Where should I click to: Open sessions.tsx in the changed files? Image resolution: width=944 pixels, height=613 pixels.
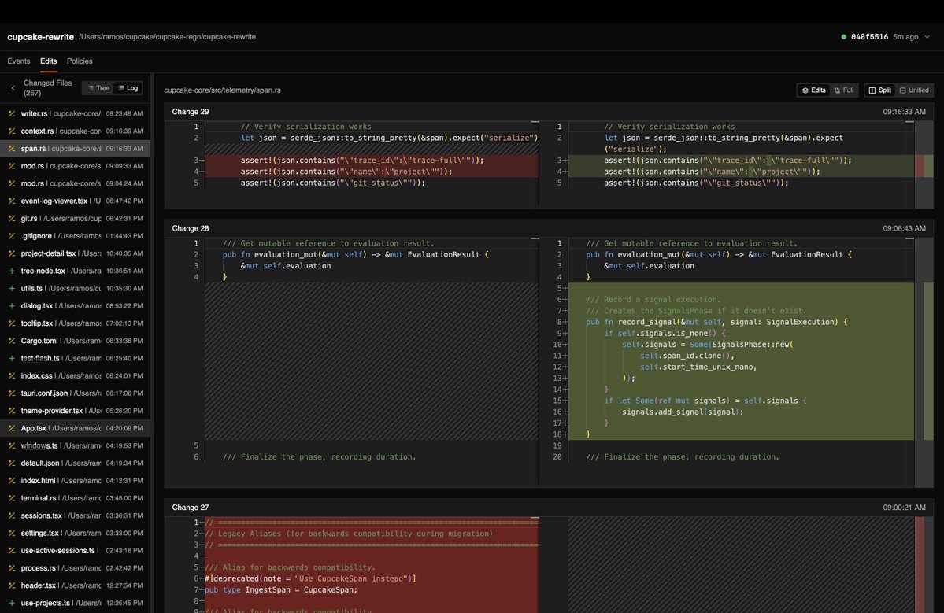[x=76, y=515]
